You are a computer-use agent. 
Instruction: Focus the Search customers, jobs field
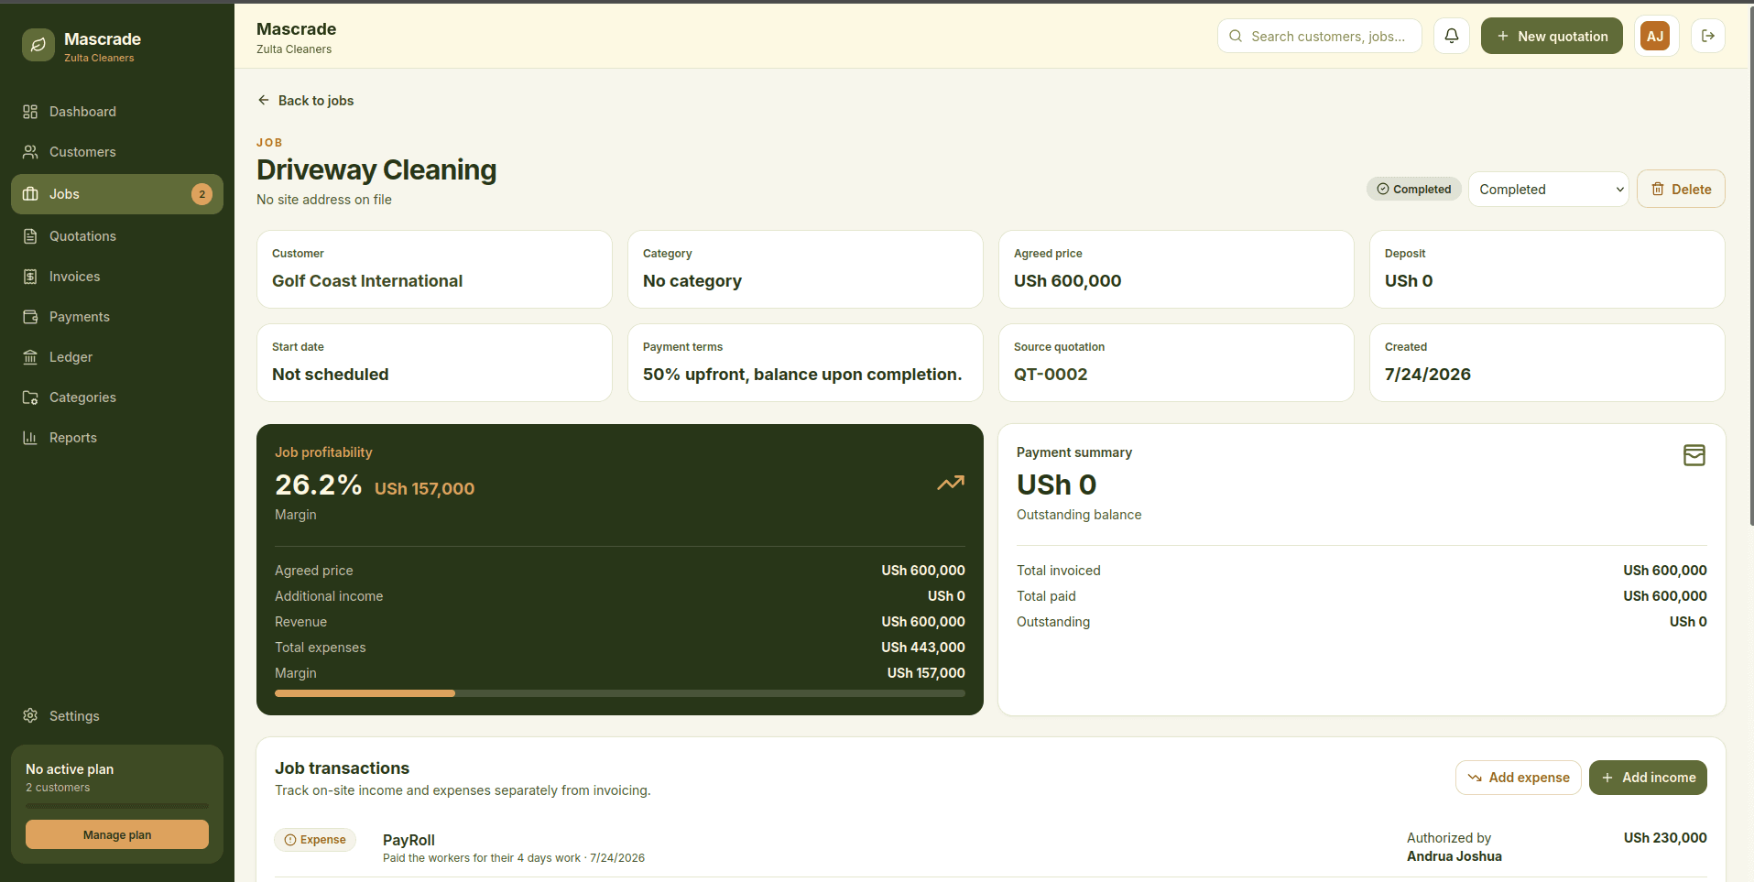[x=1320, y=36]
